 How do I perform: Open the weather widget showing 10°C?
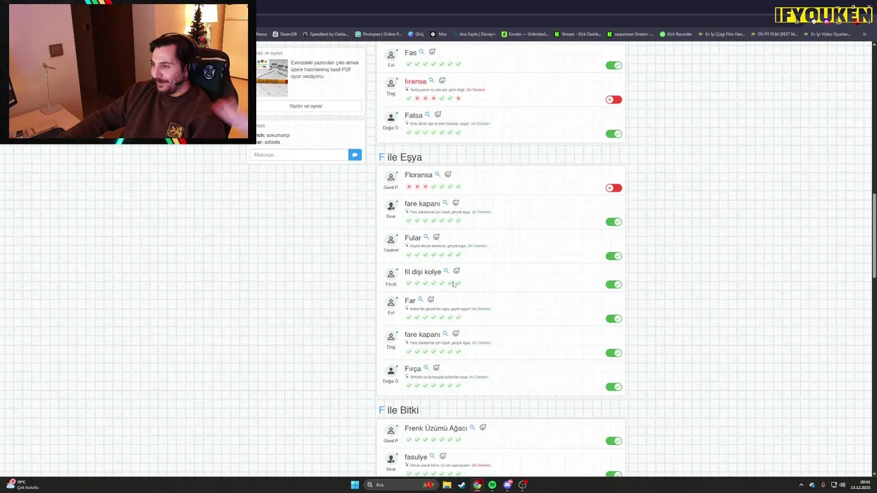[22, 485]
